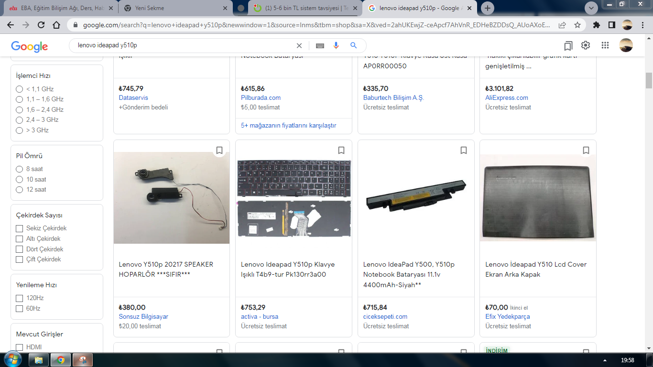
Task: Open the Y510p illuminated keyboard product image
Action: pyautogui.click(x=294, y=198)
